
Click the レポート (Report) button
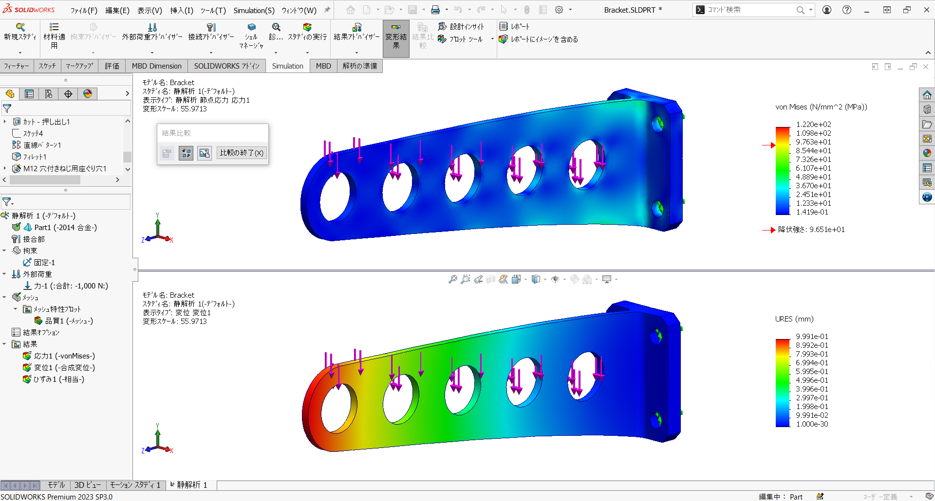514,26
